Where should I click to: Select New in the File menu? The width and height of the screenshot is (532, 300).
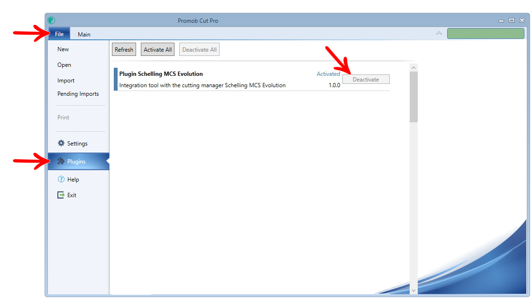pyautogui.click(x=63, y=49)
